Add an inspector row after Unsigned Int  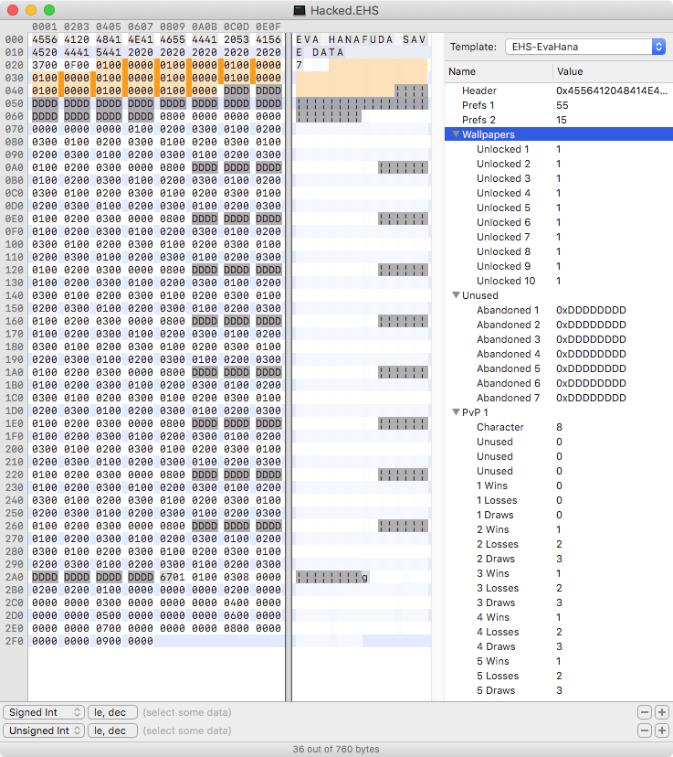coord(661,730)
